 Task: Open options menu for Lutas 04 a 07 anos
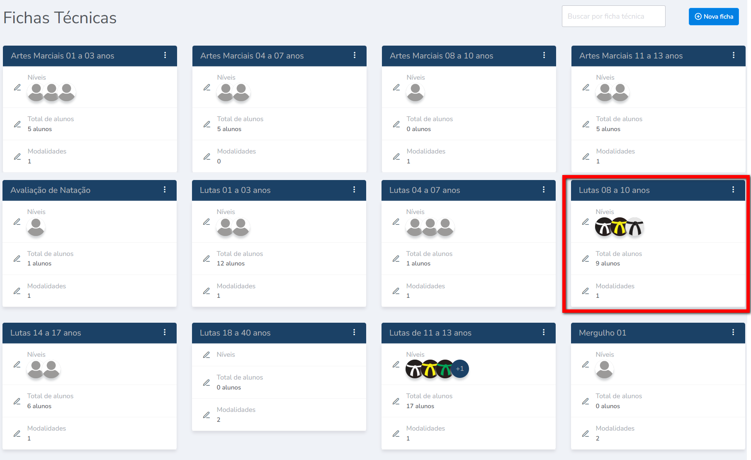544,190
